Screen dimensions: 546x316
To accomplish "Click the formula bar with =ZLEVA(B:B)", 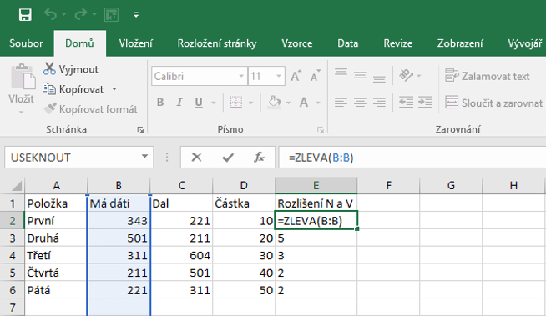I will [412, 158].
